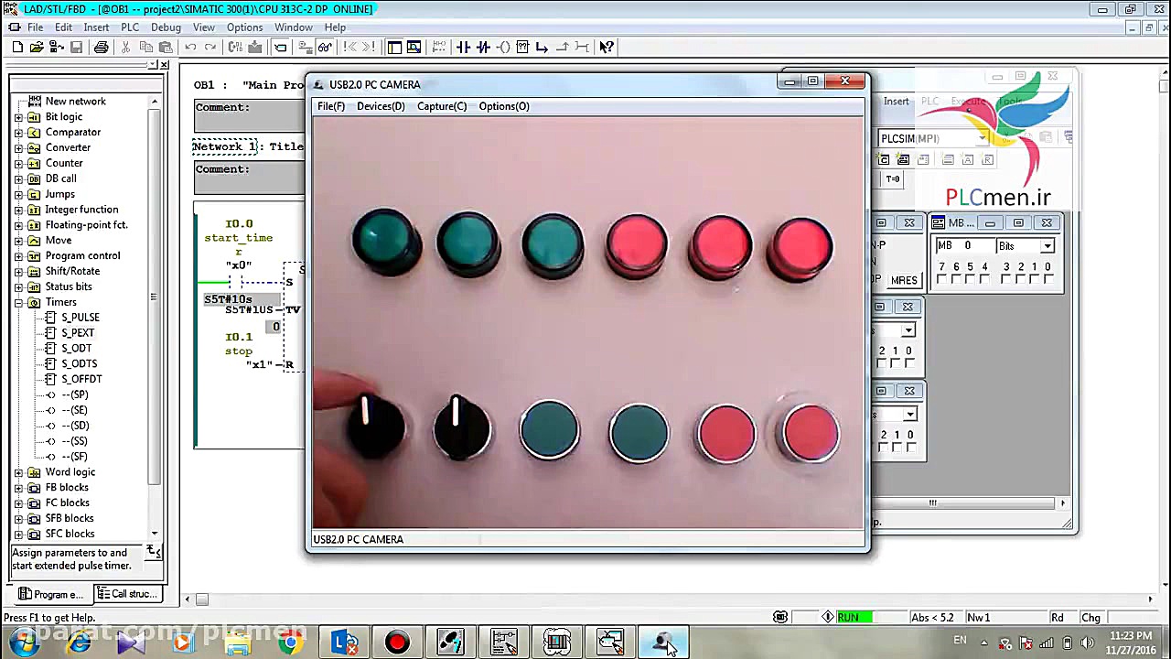This screenshot has width=1171, height=659.
Task: Expand the Comparator tree node
Action: (18, 133)
